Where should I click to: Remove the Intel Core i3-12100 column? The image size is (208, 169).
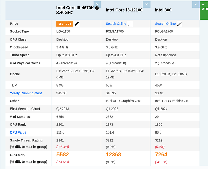tap(146, 5)
